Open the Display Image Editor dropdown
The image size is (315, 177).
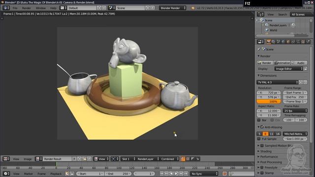pos(289,69)
